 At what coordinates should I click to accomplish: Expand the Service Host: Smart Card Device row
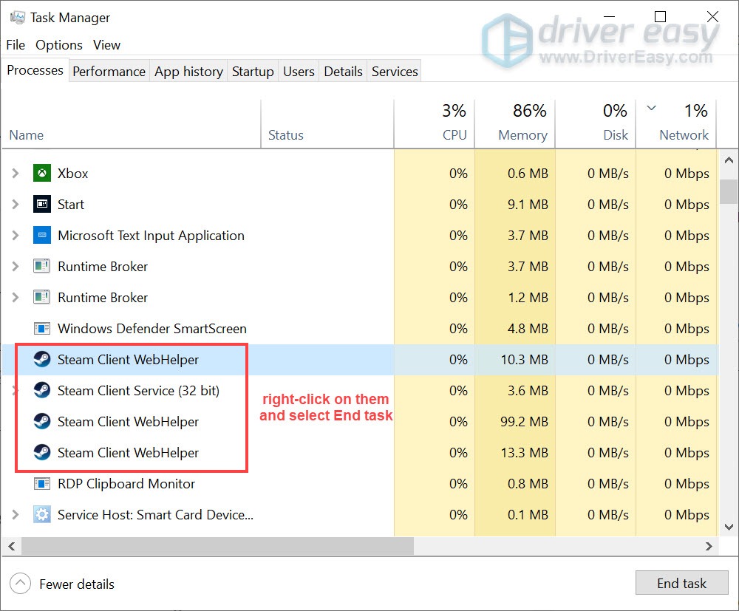(15, 515)
